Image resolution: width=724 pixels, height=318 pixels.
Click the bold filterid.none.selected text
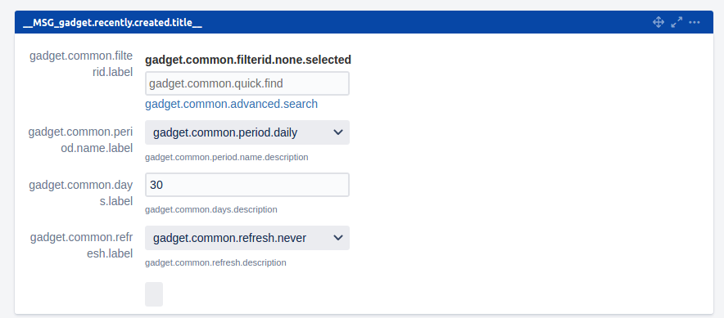point(248,60)
